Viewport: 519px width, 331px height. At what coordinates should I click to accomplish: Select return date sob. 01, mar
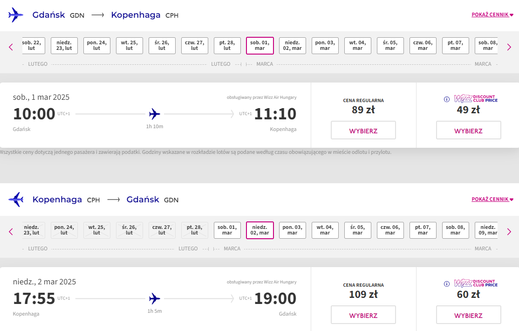pyautogui.click(x=227, y=230)
